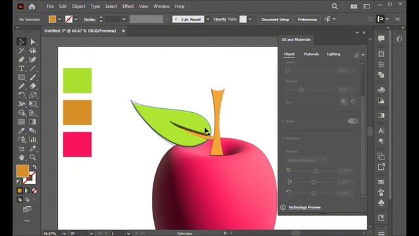Select the Selection tool arrow

(x=22, y=42)
